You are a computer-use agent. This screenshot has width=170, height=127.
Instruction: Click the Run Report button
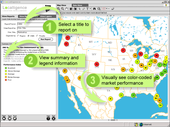[x=46, y=39]
